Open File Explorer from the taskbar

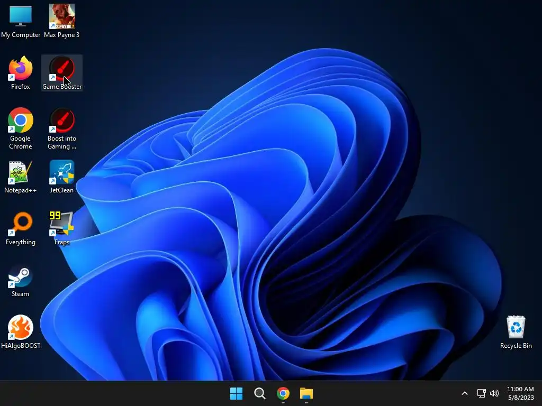pos(306,393)
